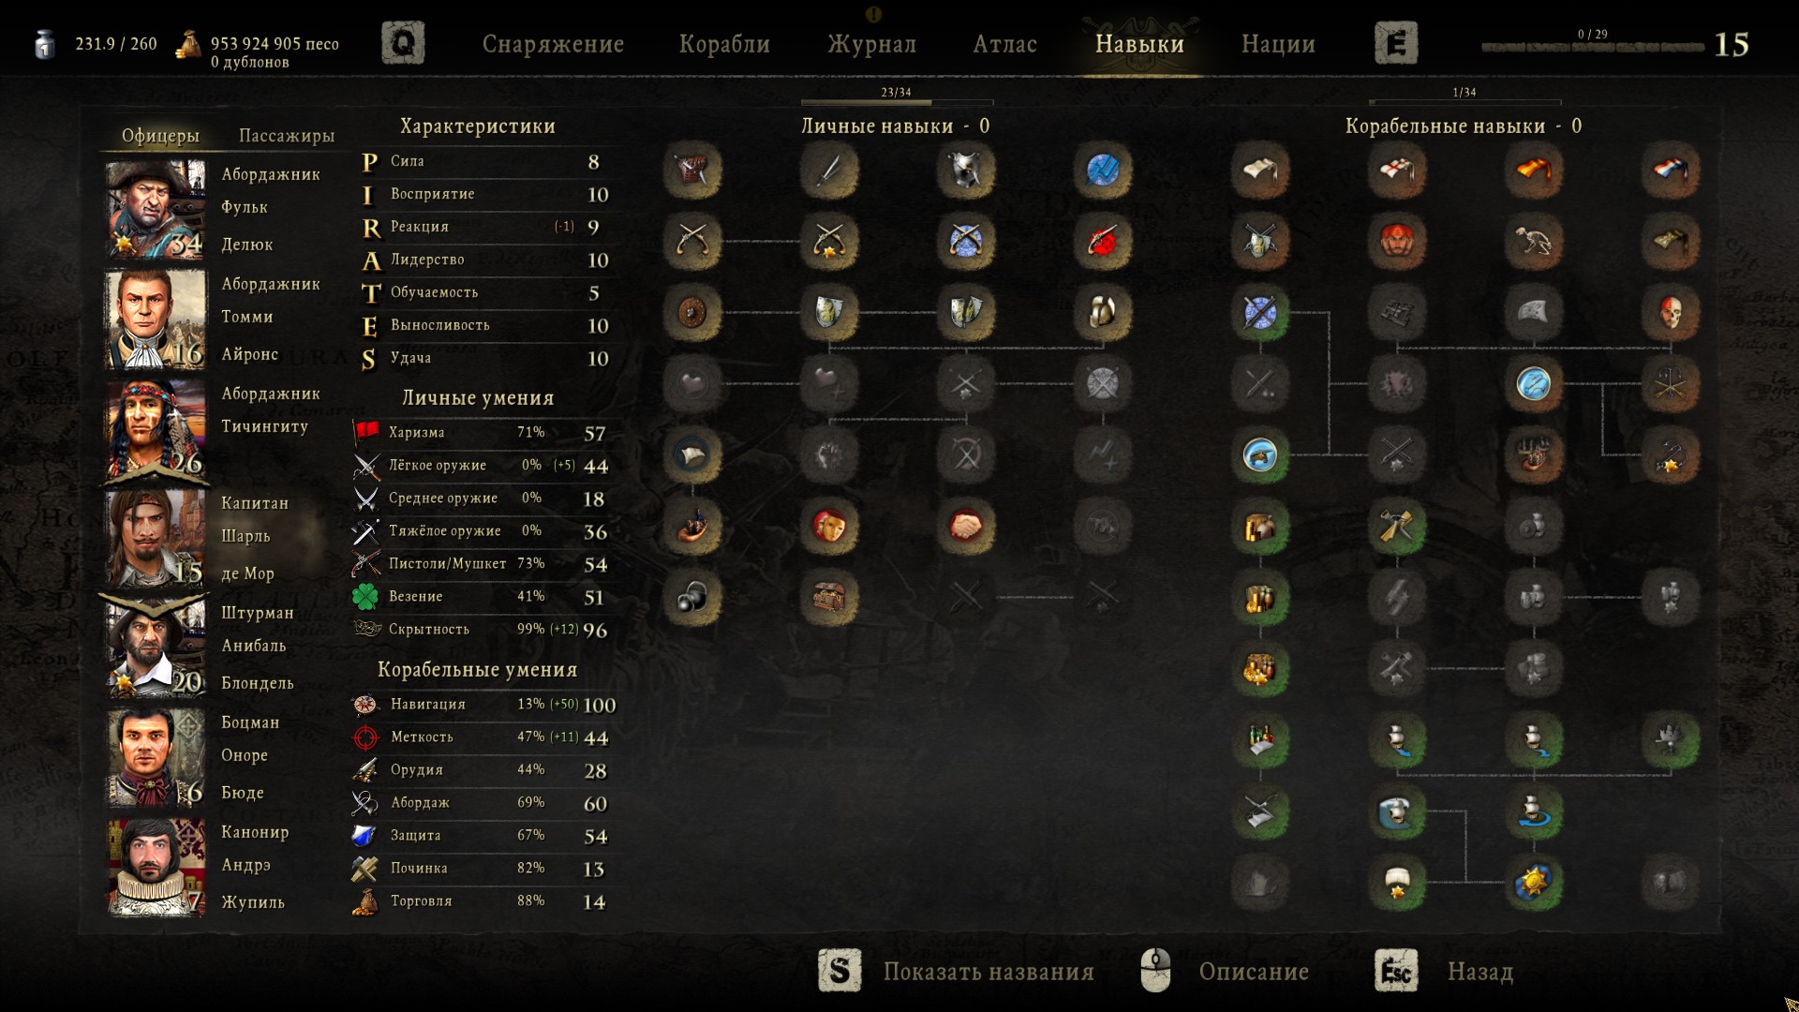Click the golden sun ship skill icon
Image resolution: width=1799 pixels, height=1012 pixels.
click(1533, 882)
